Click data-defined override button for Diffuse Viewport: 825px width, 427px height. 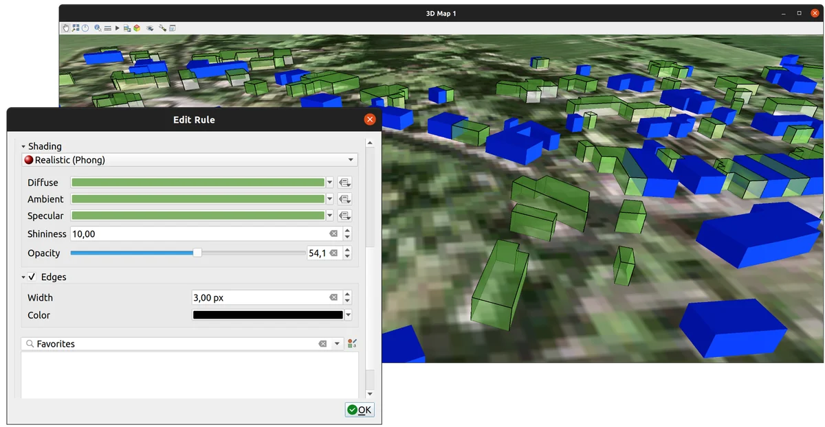point(345,183)
